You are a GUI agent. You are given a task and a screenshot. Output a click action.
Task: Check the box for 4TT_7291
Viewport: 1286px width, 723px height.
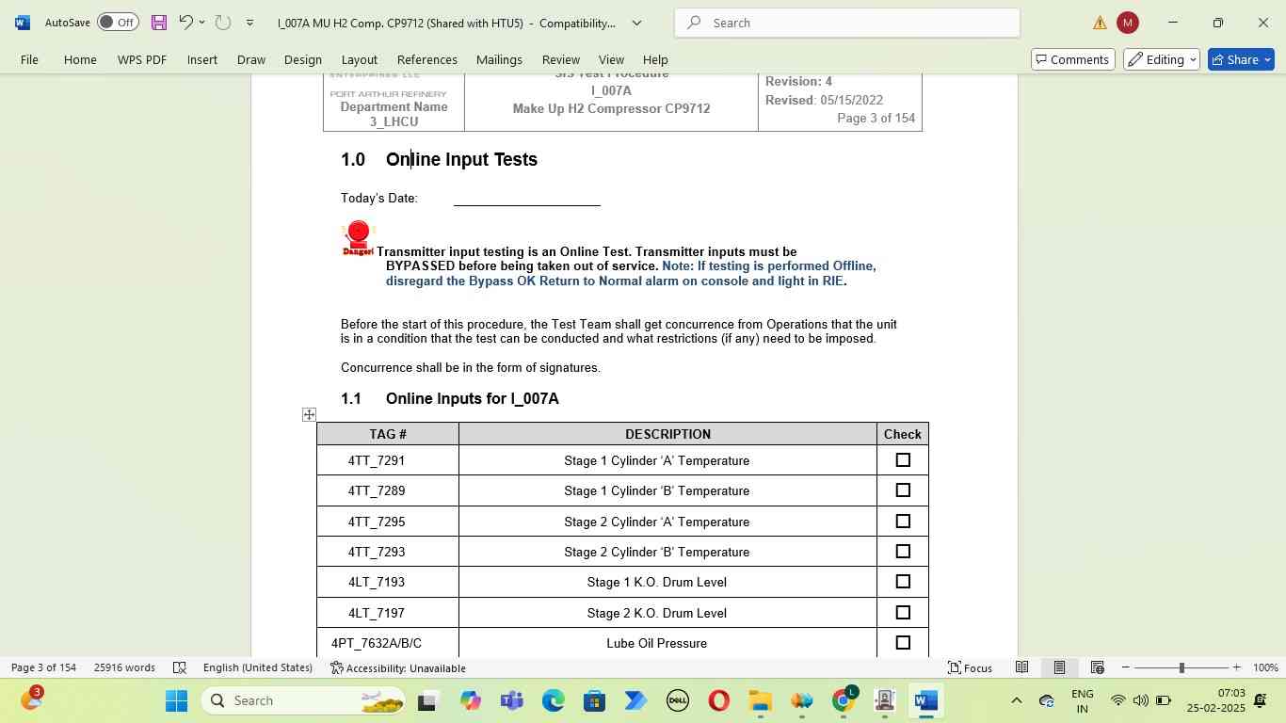pyautogui.click(x=903, y=460)
